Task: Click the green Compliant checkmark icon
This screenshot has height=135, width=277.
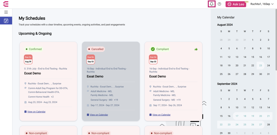Action: (153, 49)
